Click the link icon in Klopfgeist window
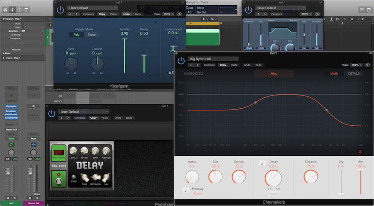 (x=179, y=14)
